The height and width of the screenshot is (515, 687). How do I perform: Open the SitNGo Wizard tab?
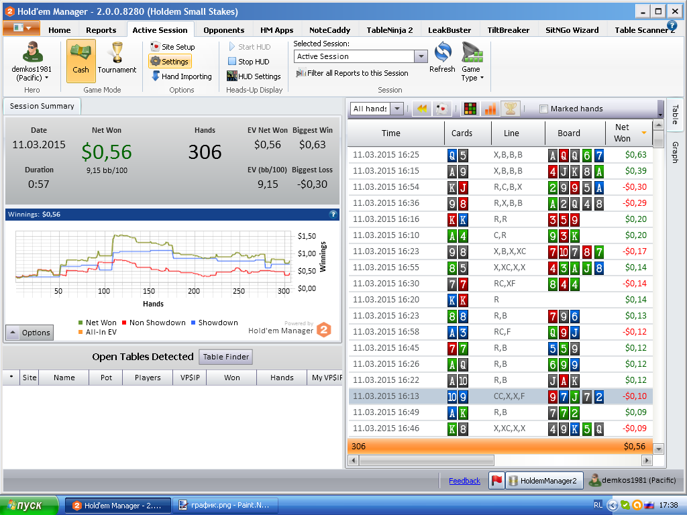(572, 30)
